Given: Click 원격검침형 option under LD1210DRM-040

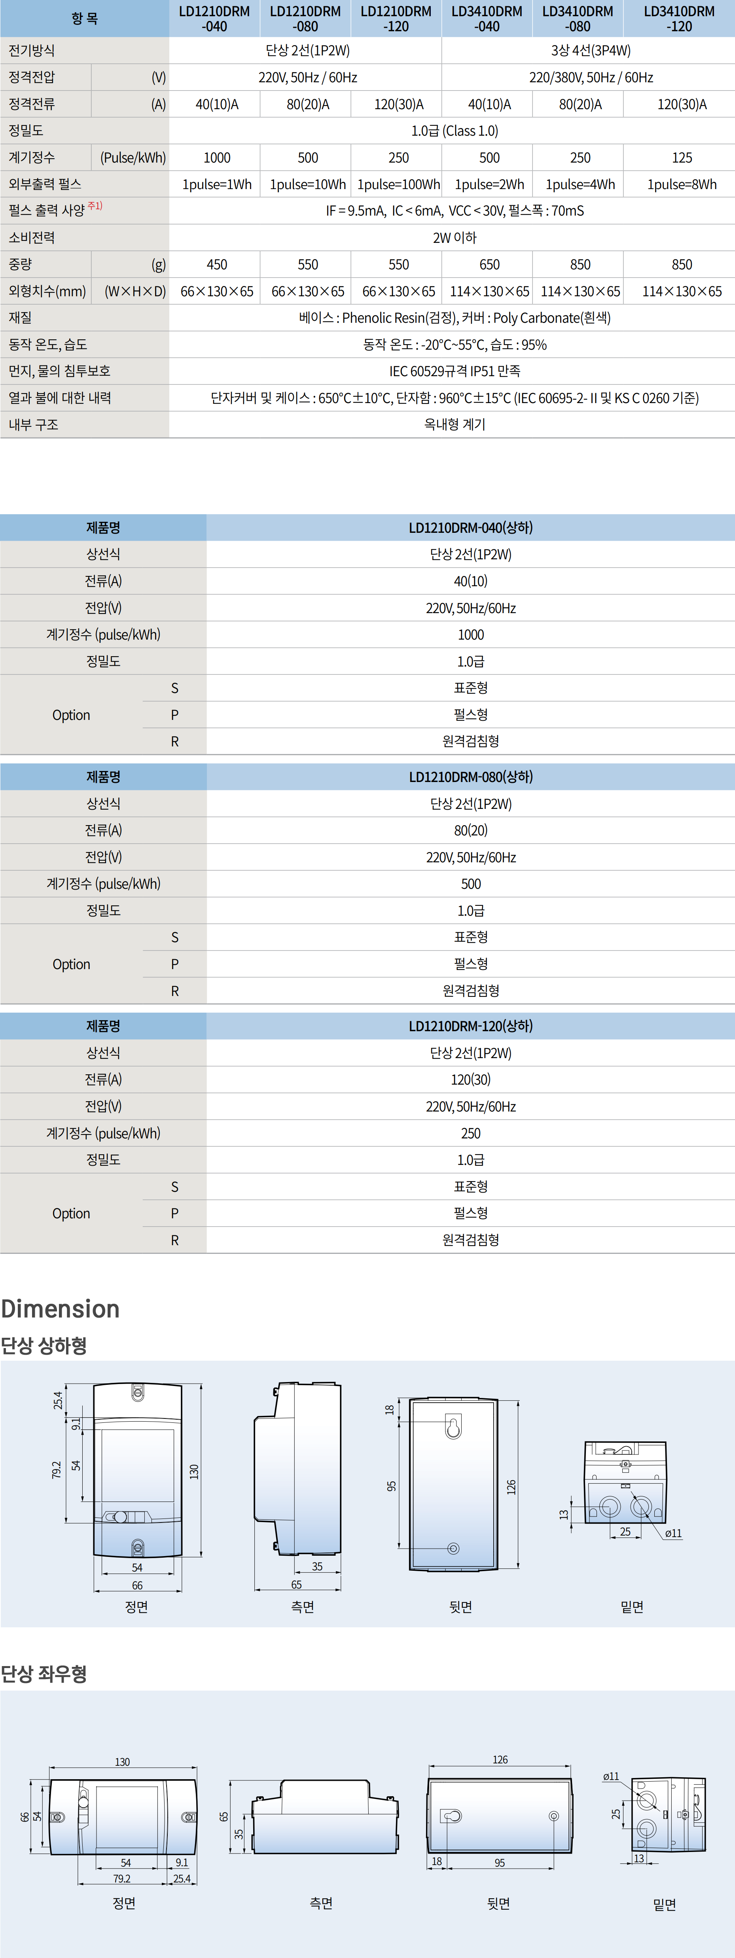Looking at the screenshot, I should tap(470, 741).
